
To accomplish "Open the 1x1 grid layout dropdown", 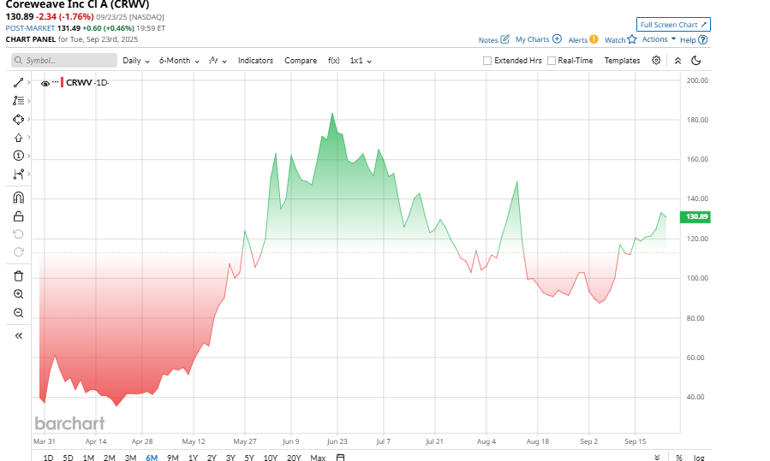I will [361, 61].
